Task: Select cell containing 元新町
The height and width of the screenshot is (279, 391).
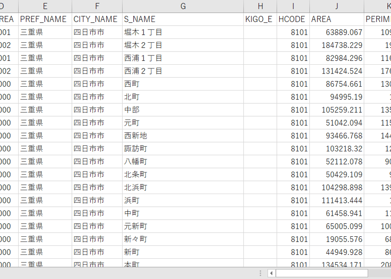Action: (183, 227)
